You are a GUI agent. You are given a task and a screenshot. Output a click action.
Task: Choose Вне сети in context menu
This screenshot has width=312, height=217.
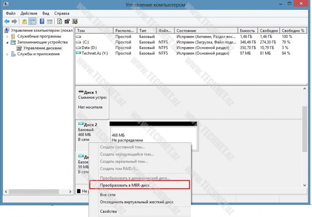coord(140,195)
